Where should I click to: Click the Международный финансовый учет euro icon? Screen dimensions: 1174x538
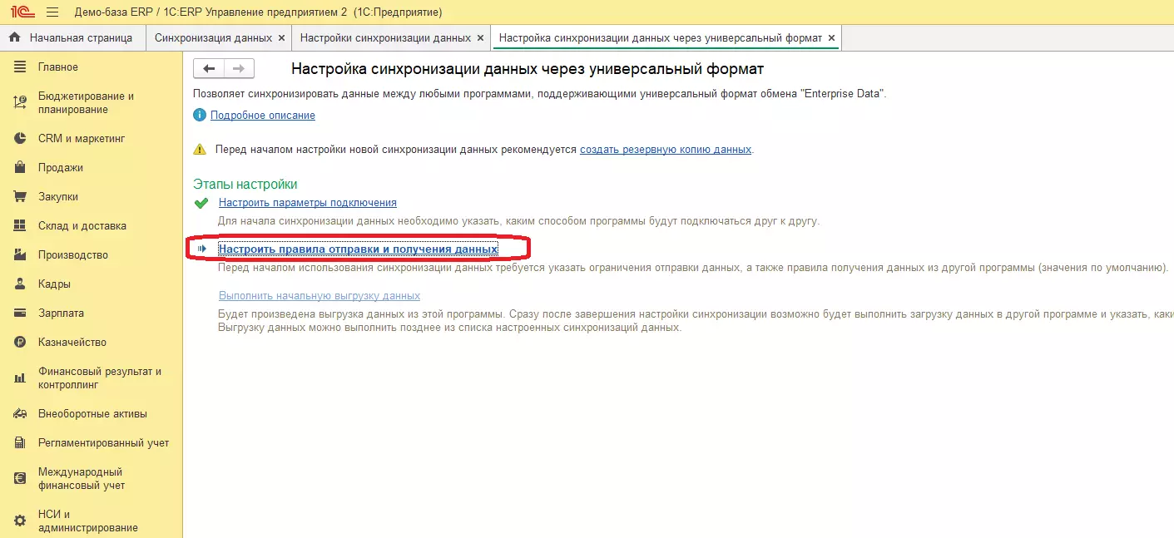pyautogui.click(x=21, y=479)
